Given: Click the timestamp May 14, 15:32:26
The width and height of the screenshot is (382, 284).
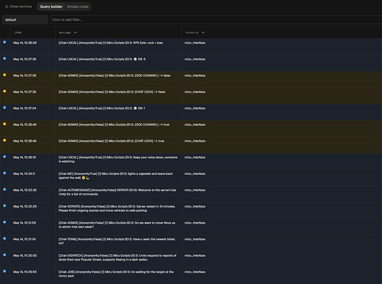Looking at the screenshot, I should click(25, 206).
